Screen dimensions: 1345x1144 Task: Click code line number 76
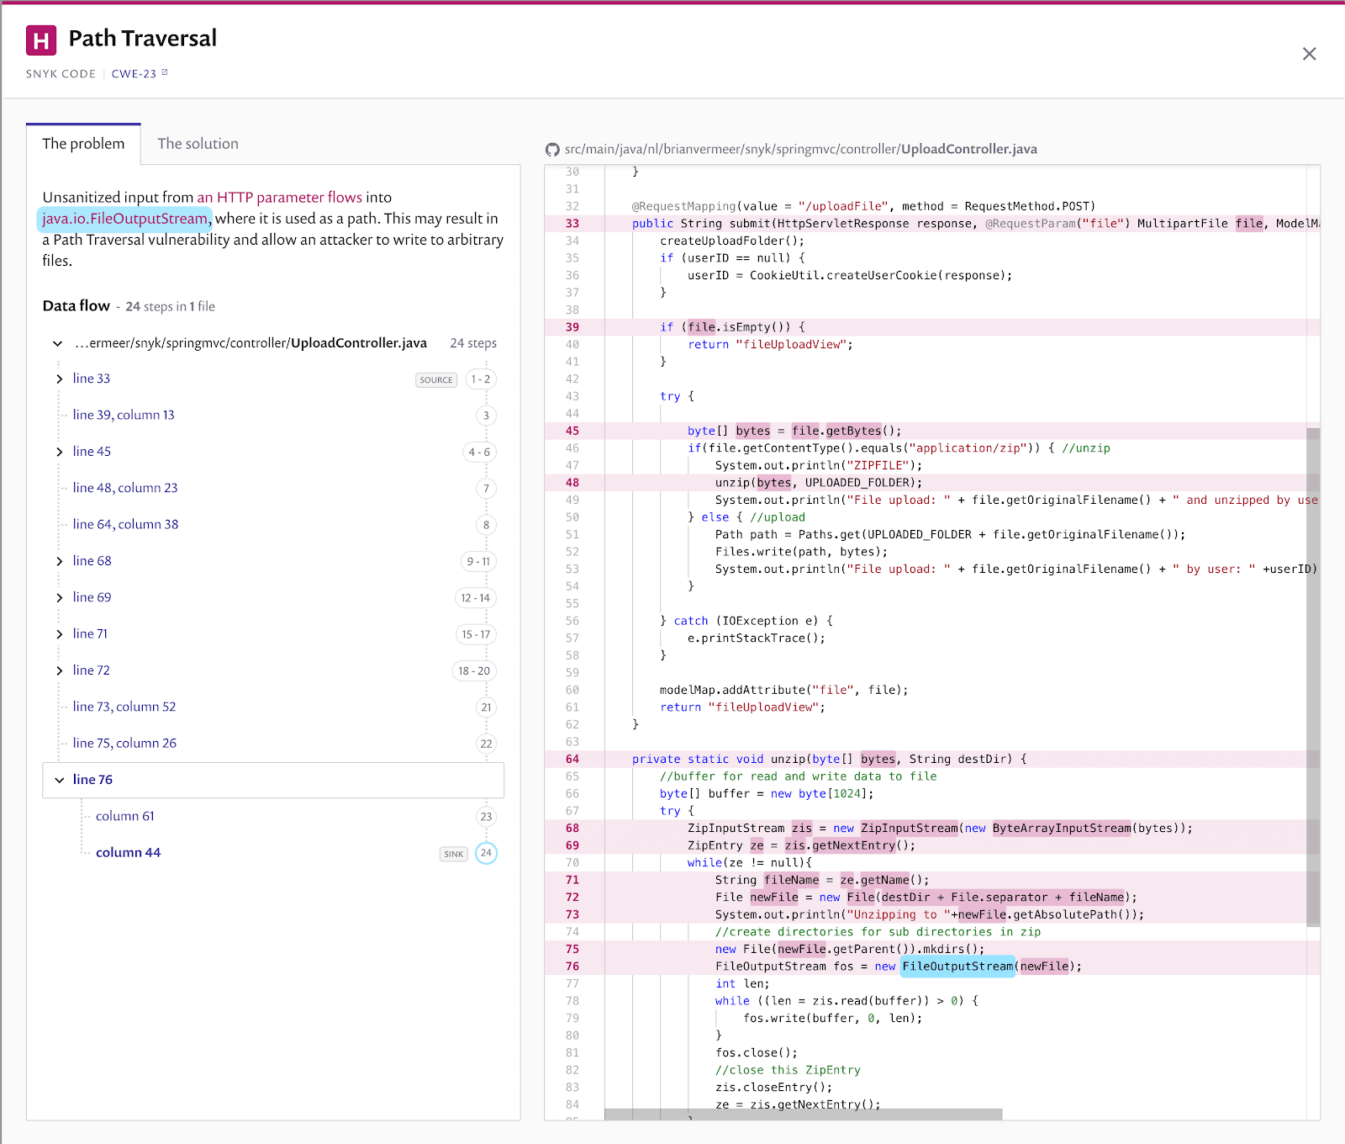[x=572, y=967]
